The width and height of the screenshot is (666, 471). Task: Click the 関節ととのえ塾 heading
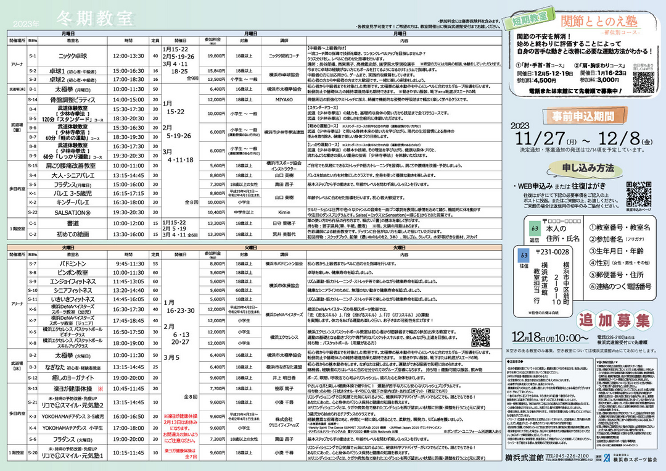pos(599,21)
